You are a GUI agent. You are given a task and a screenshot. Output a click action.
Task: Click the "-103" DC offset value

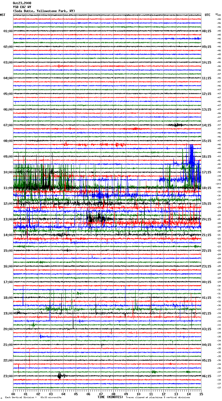click(219, 184)
